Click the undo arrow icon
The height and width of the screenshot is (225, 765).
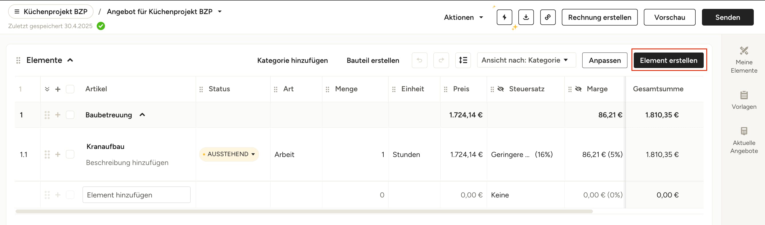(419, 60)
